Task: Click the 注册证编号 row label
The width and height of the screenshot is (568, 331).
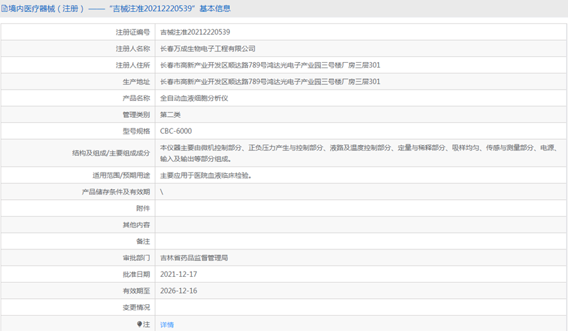Action: (133, 32)
